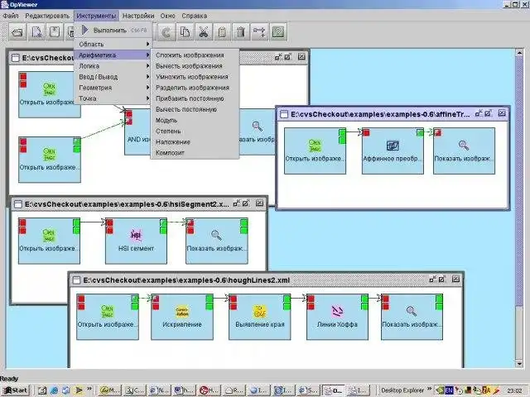Select the Выявление края node icon
This screenshot has width=530, height=397.
pyautogui.click(x=259, y=311)
